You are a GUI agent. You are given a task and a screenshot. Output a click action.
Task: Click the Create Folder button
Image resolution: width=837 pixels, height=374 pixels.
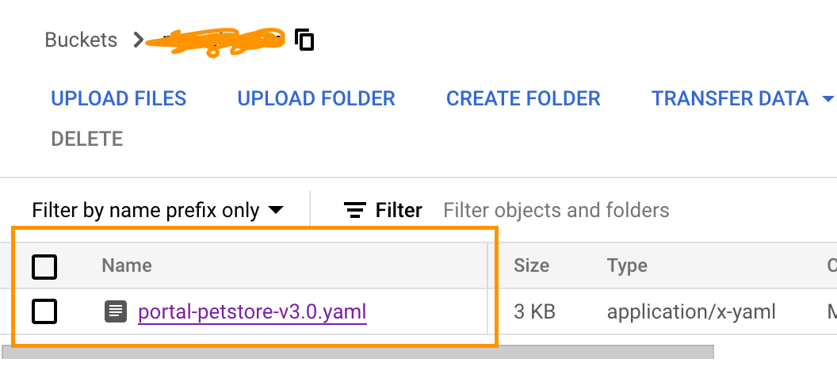[523, 99]
